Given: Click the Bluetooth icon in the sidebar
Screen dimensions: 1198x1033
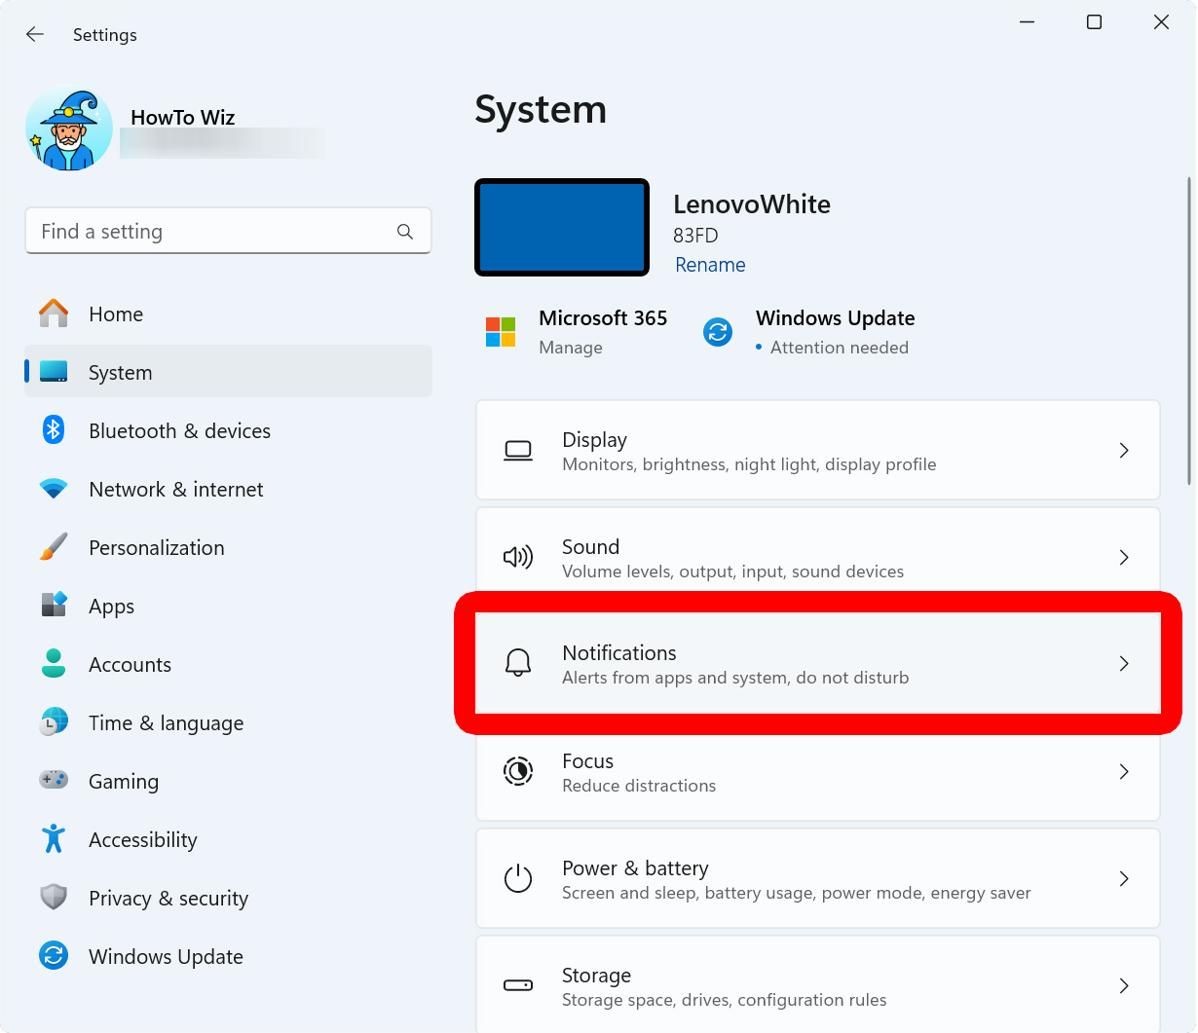Looking at the screenshot, I should pyautogui.click(x=54, y=430).
